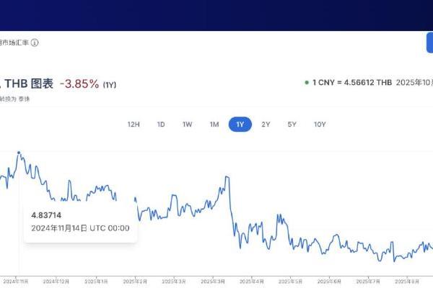The height and width of the screenshot is (288, 433).
Task: Click the 2025年3月 axis label
Action: [x=213, y=280]
